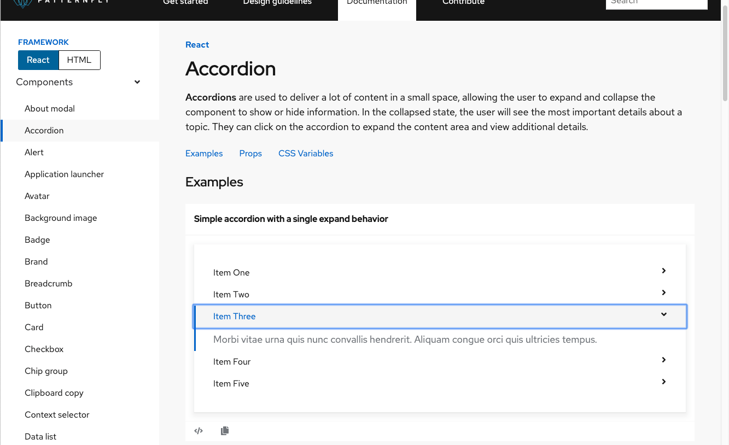
Task: Click the Accordion page heading
Action: point(231,69)
